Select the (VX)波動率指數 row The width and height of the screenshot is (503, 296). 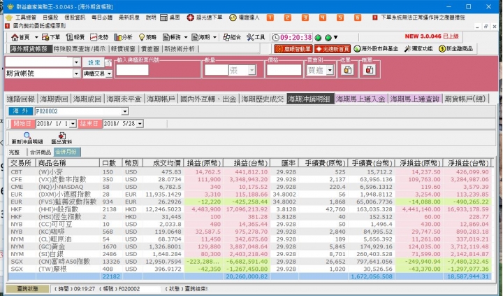[x=250, y=179]
